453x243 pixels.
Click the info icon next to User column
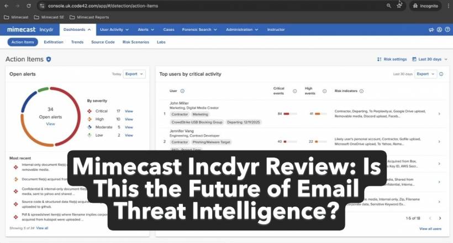click(x=182, y=91)
